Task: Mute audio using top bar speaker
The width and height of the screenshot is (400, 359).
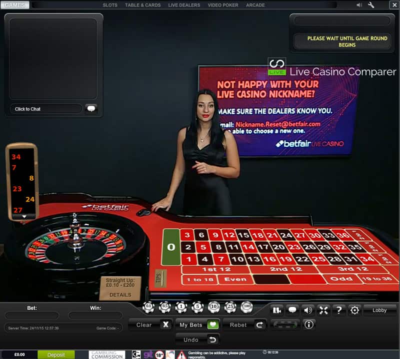Action: click(x=359, y=5)
